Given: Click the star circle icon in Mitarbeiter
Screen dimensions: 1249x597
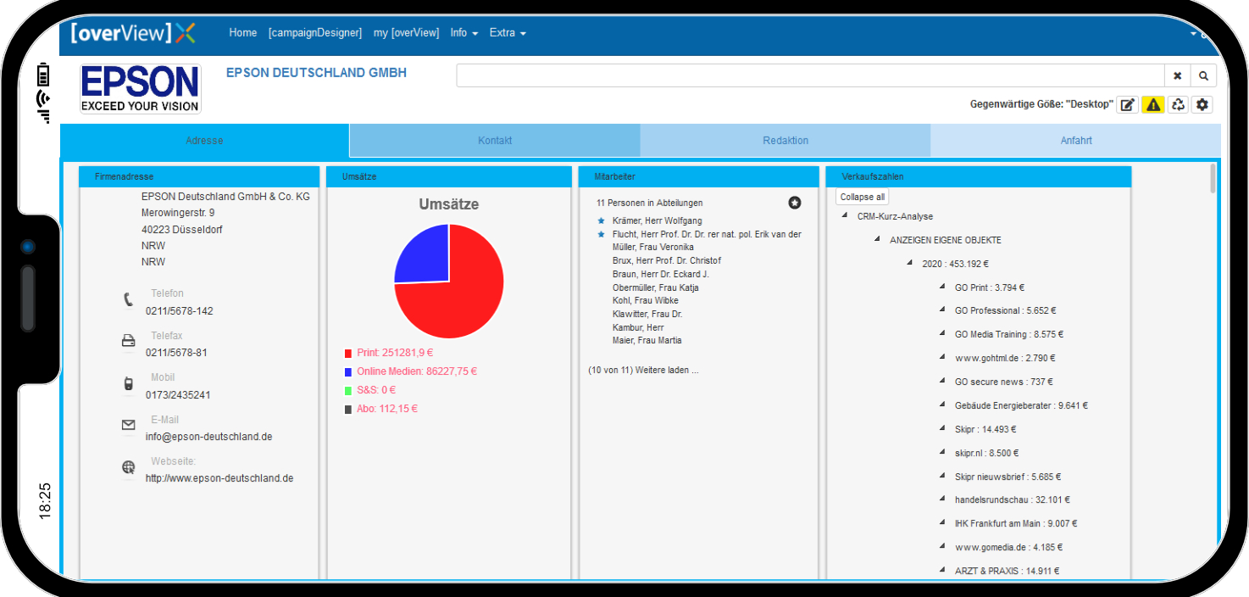Looking at the screenshot, I should coord(794,203).
